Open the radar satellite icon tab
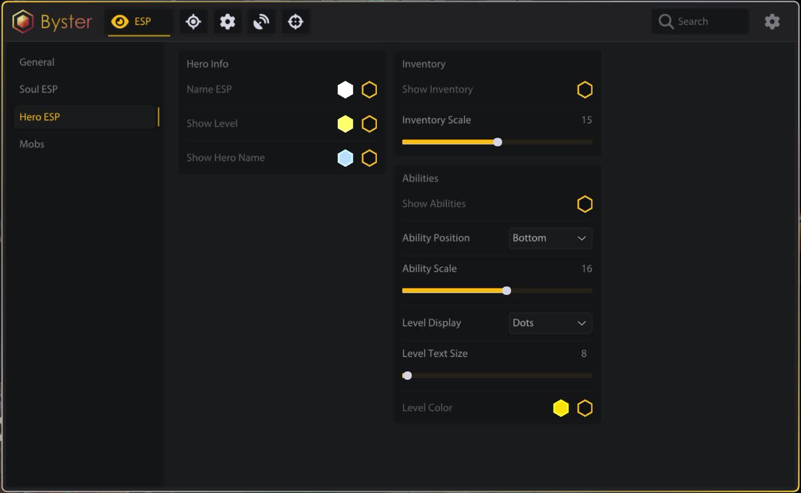Viewport: 801px width, 493px height. tap(261, 22)
